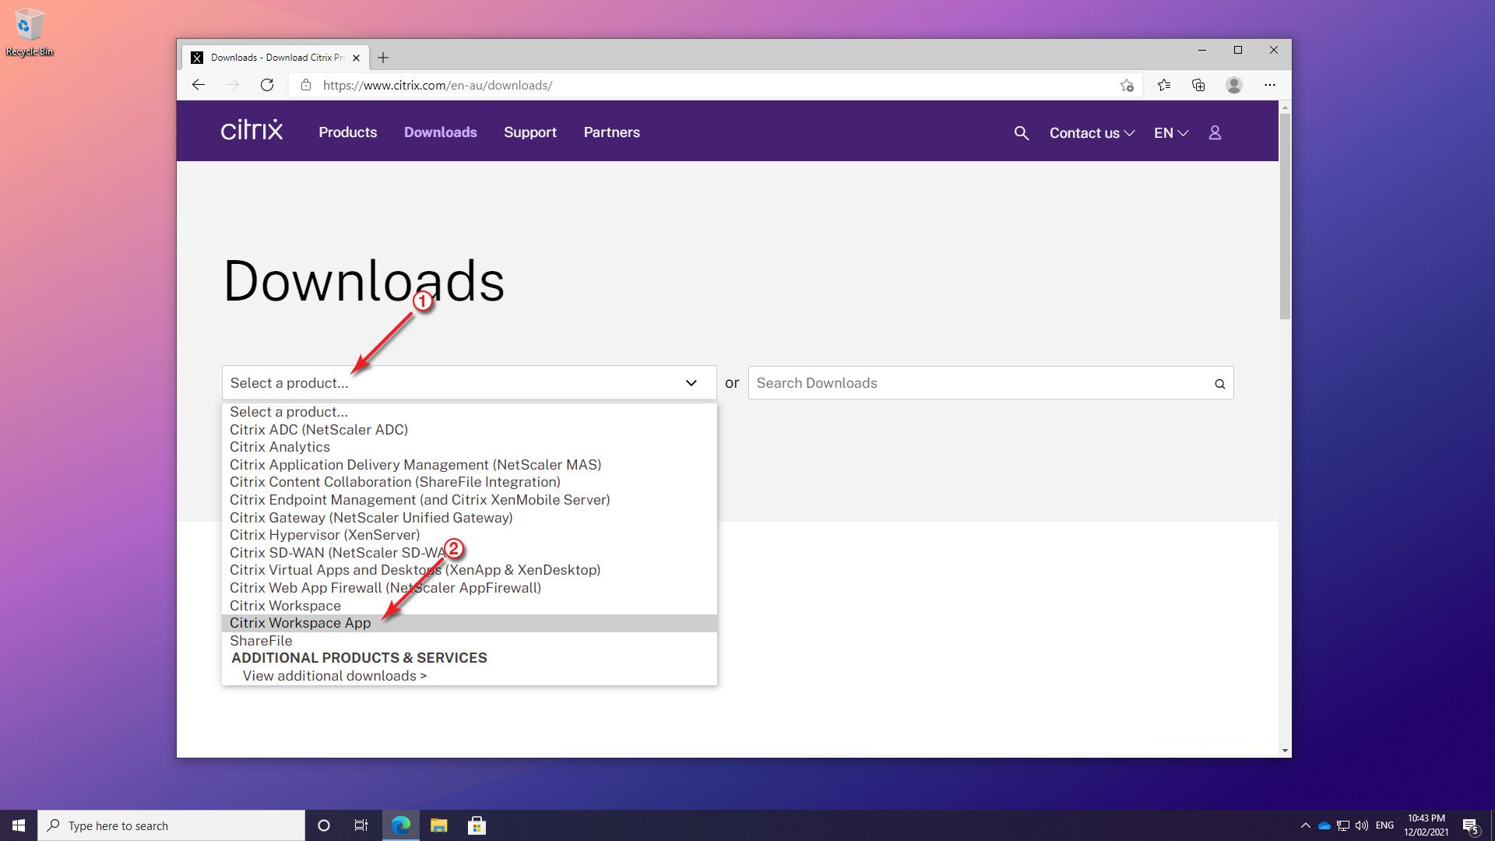Open a new browser tab

pyautogui.click(x=382, y=58)
